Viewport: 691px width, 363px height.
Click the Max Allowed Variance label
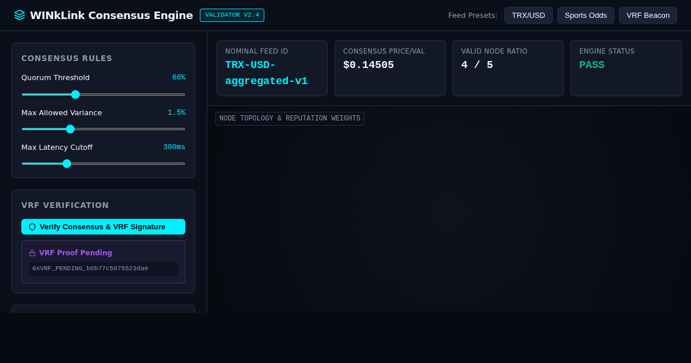click(62, 113)
